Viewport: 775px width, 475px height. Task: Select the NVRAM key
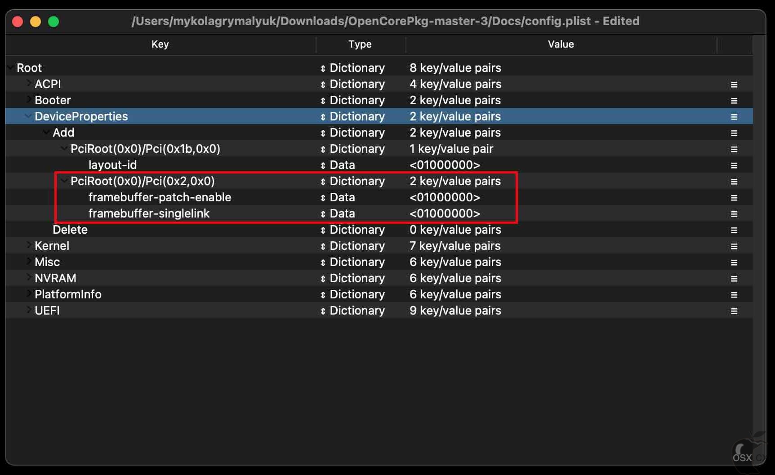pos(55,278)
